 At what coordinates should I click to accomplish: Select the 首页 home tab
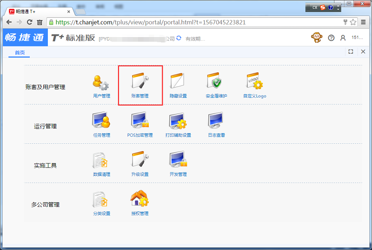coord(20,52)
